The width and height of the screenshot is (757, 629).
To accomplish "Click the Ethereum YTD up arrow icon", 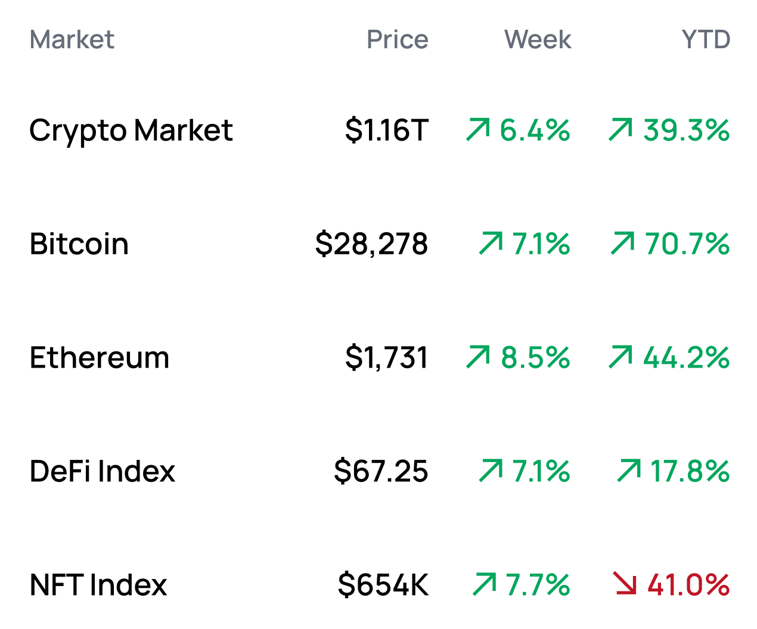I will pos(621,357).
